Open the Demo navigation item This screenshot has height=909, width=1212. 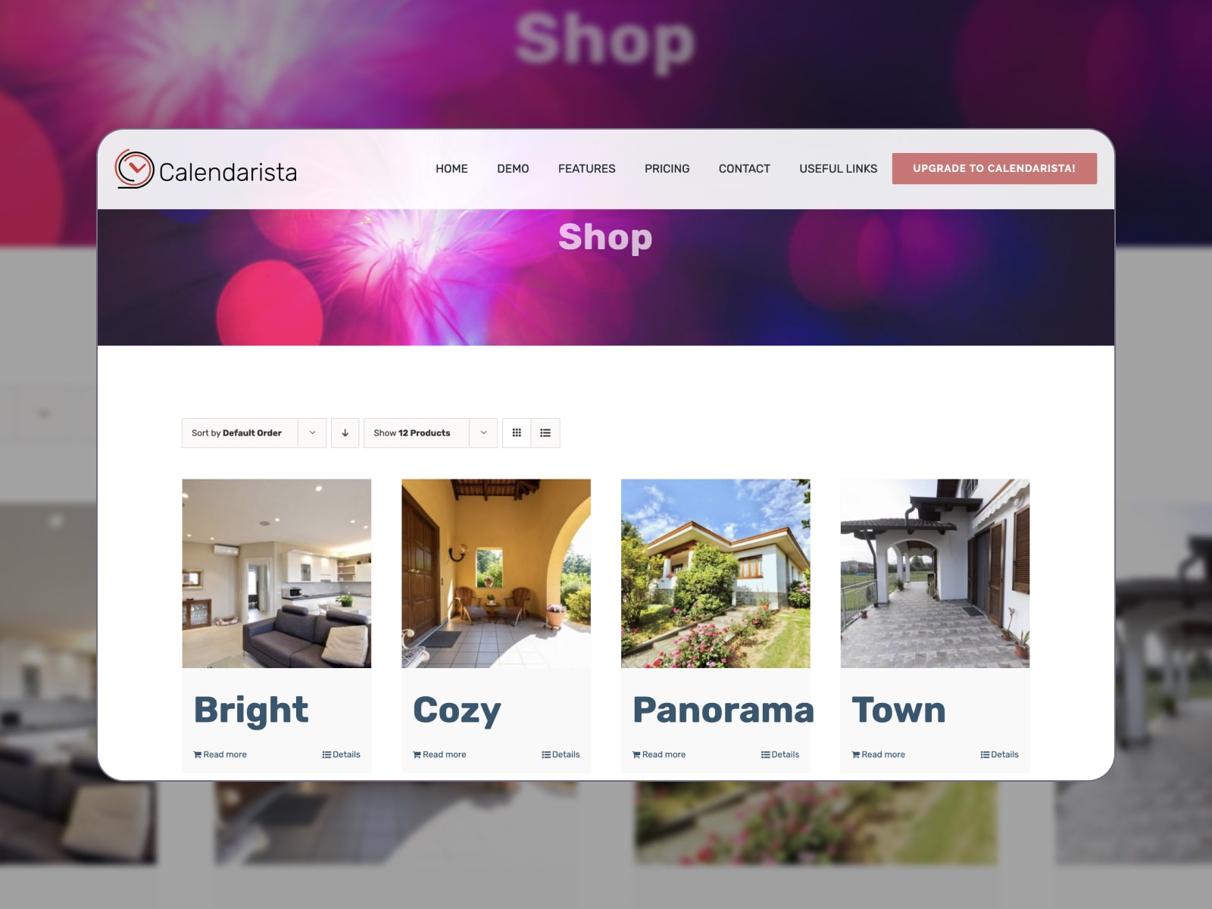[513, 169]
